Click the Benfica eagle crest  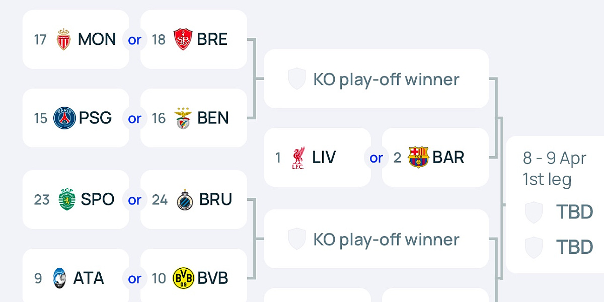183,118
